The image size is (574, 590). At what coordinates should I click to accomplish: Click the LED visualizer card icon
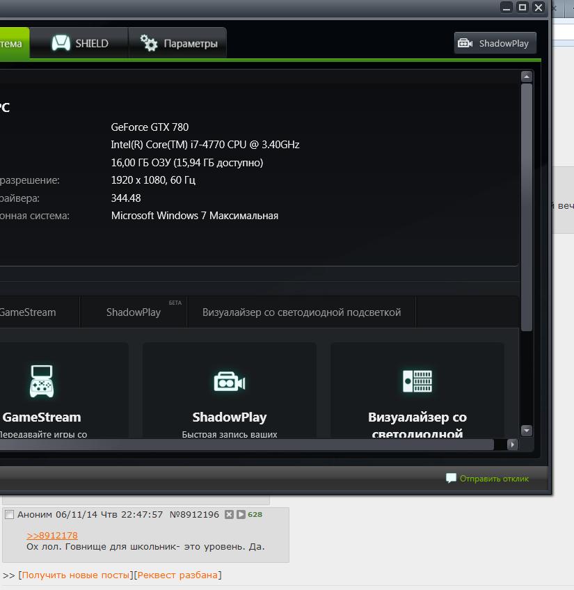coord(417,381)
